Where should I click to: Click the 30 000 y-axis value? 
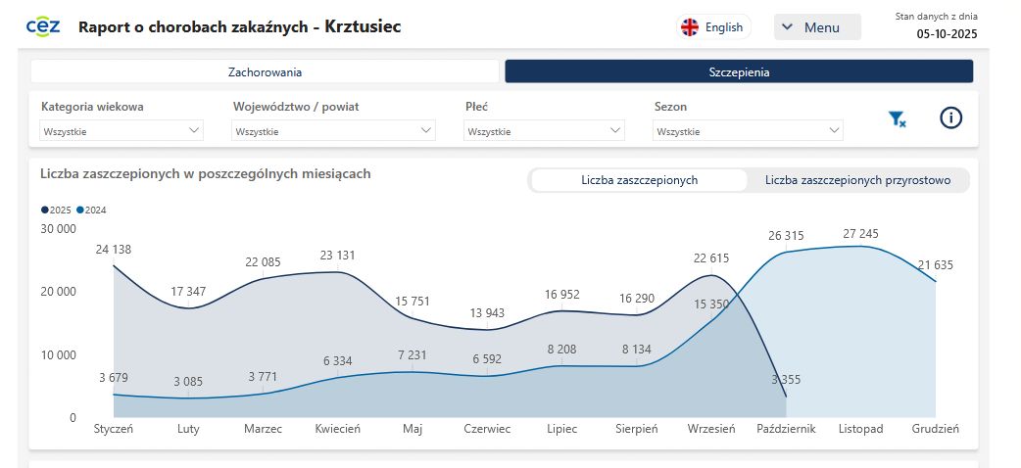pyautogui.click(x=57, y=228)
